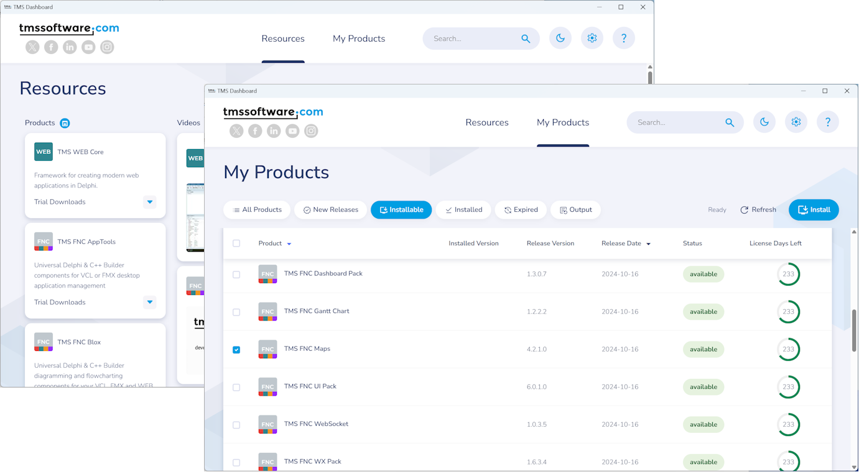
Task: Click available status of TMS FNC Gantt Chart
Action: click(x=703, y=312)
